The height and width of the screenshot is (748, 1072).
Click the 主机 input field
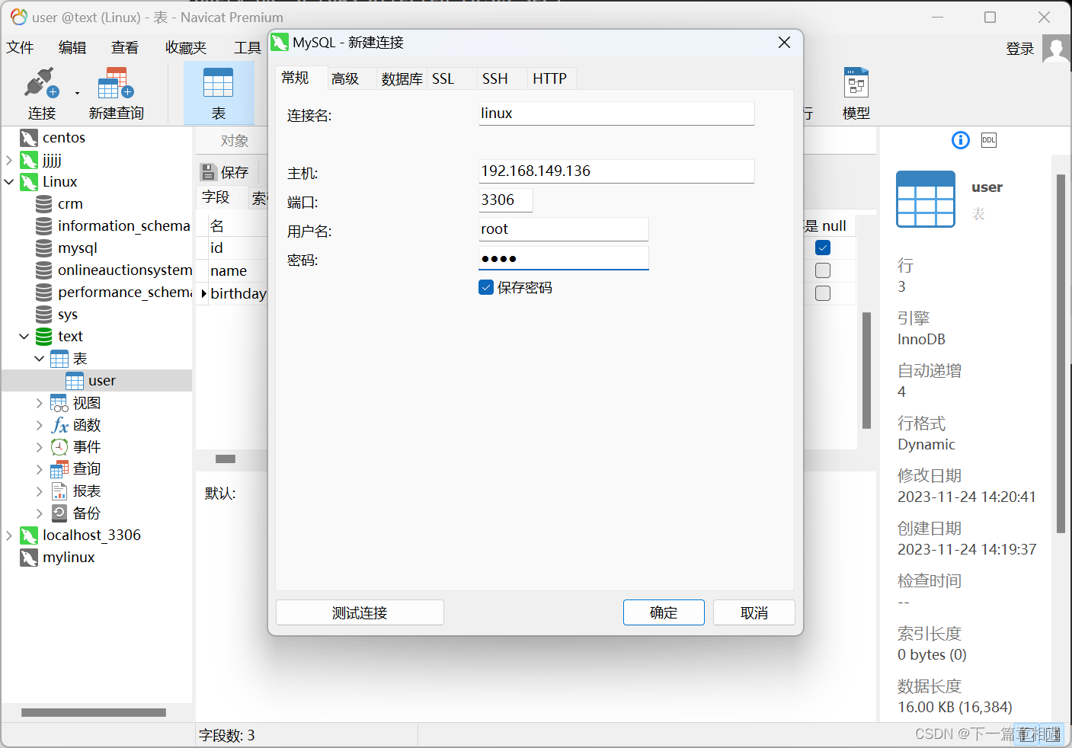click(x=616, y=171)
